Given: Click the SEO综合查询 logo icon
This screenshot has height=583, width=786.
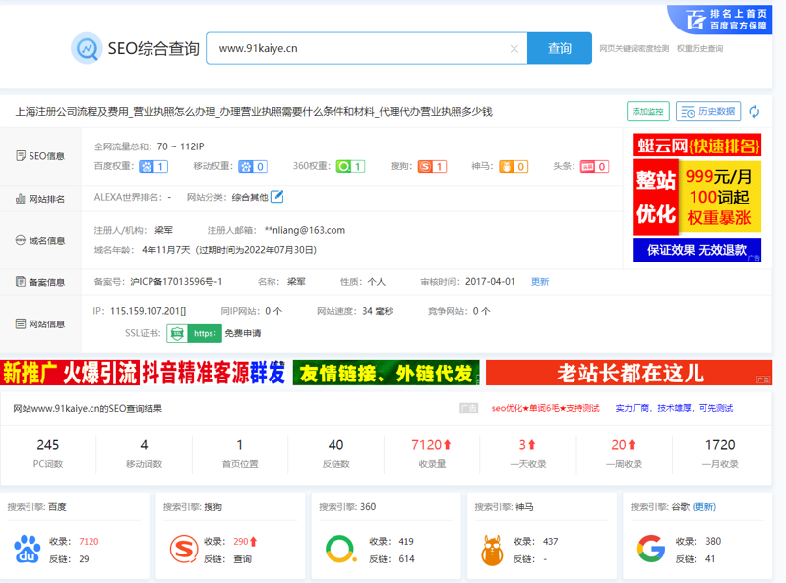Looking at the screenshot, I should (x=87, y=48).
